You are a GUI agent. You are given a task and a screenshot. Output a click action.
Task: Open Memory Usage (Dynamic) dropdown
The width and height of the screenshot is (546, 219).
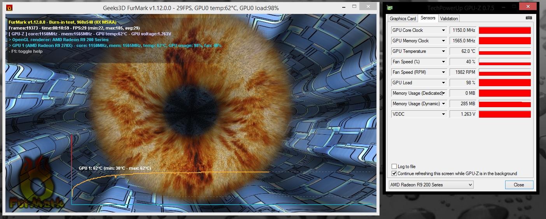(443, 104)
